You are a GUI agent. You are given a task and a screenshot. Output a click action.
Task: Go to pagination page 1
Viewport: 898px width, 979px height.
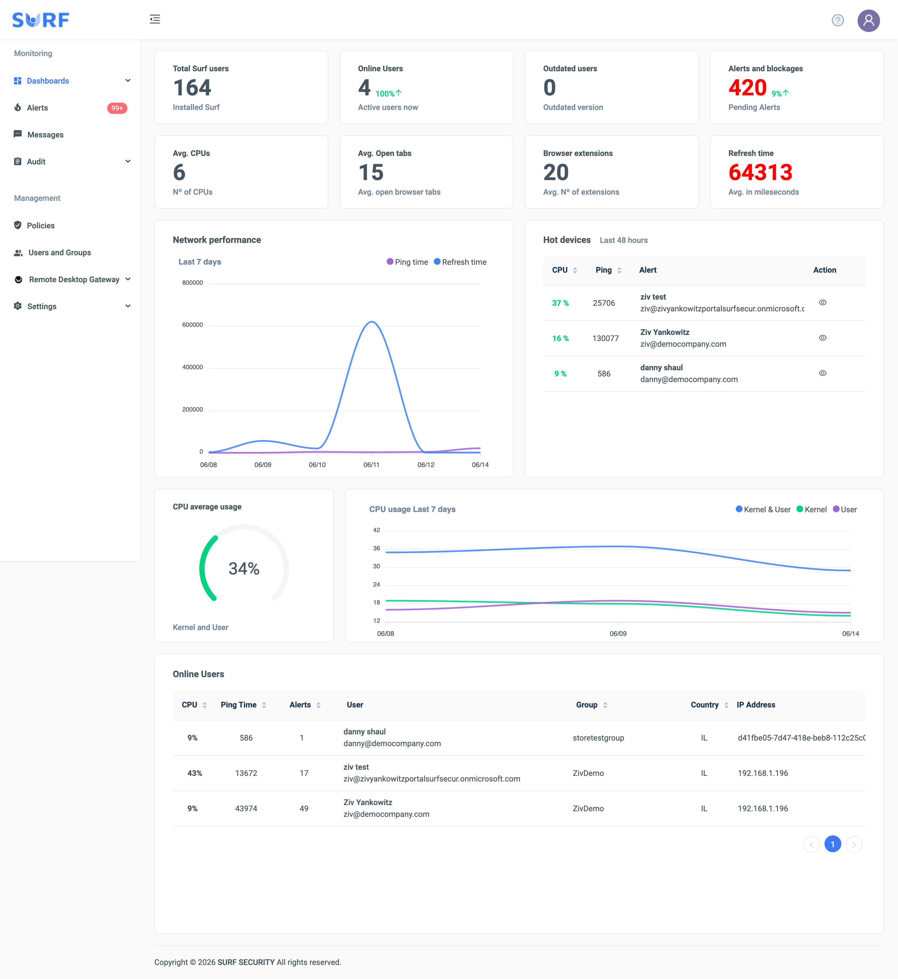(x=832, y=844)
